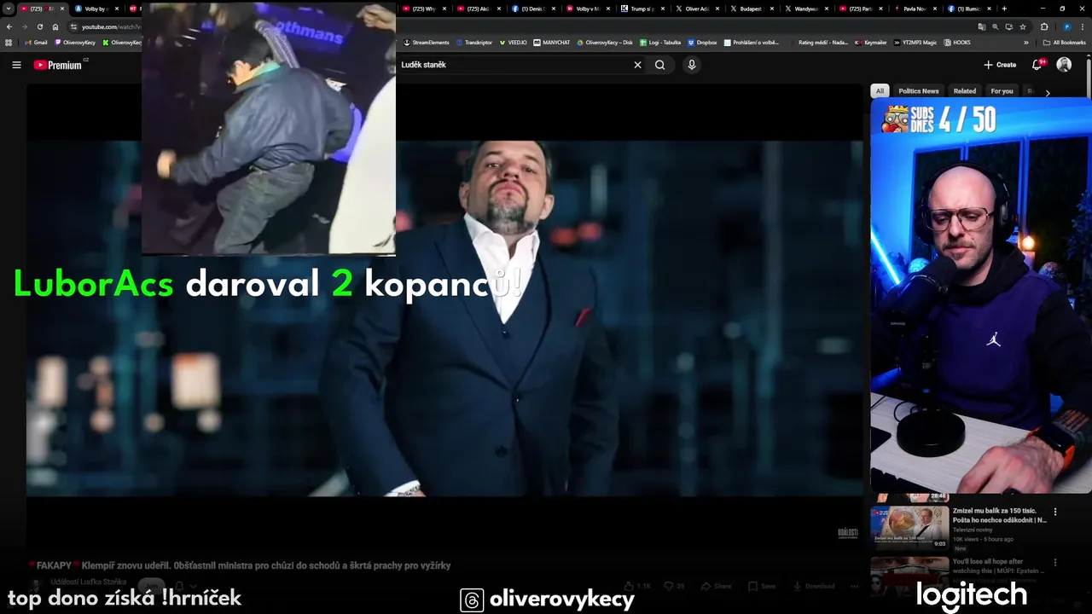
Task: Clear the search text with the X icon
Action: pyautogui.click(x=637, y=65)
